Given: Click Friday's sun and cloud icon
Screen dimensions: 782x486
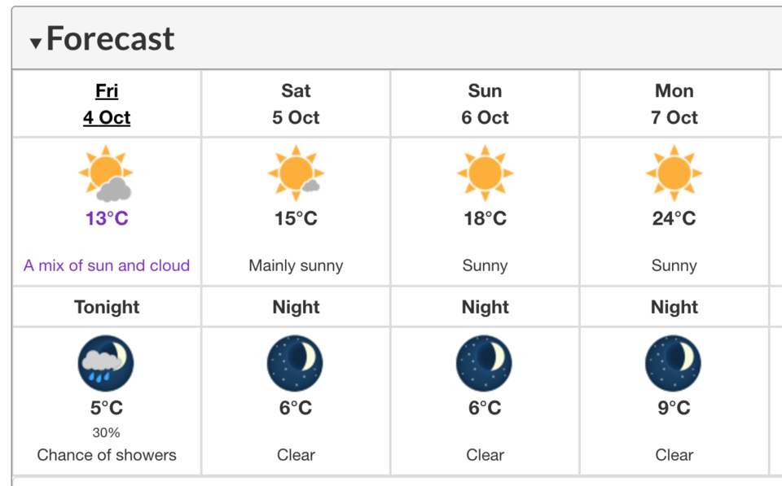Looking at the screenshot, I should (106, 173).
